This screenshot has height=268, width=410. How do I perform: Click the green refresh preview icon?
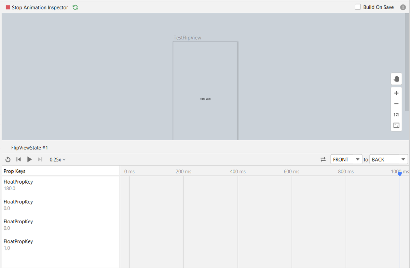pos(75,7)
